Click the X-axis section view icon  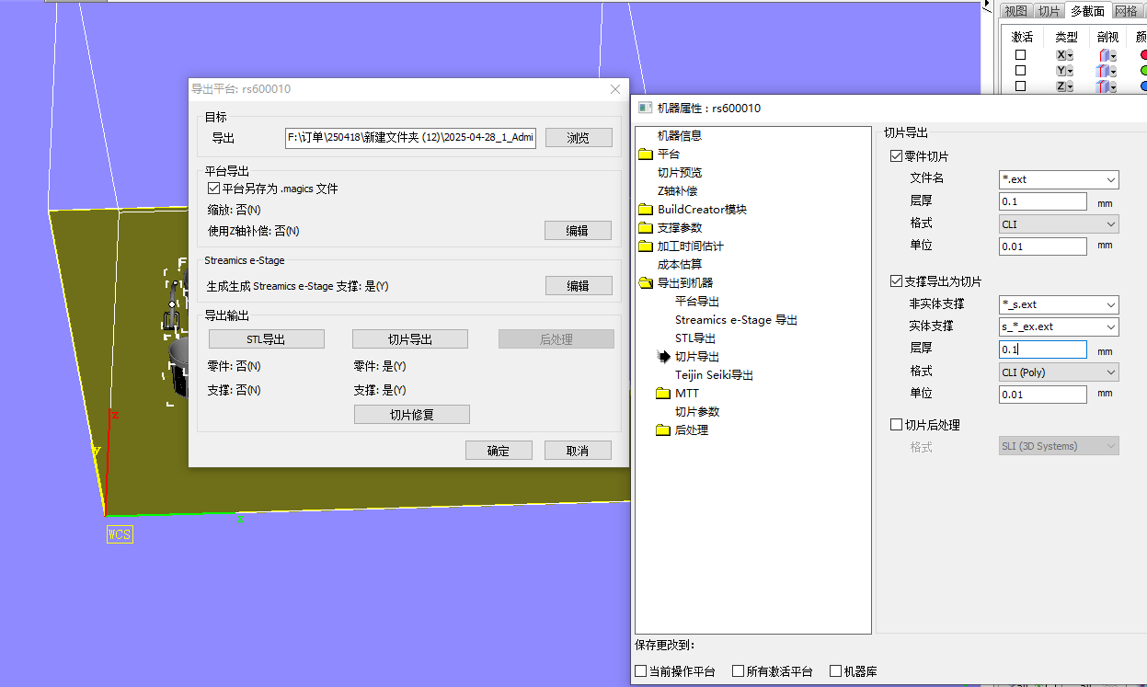click(1104, 55)
